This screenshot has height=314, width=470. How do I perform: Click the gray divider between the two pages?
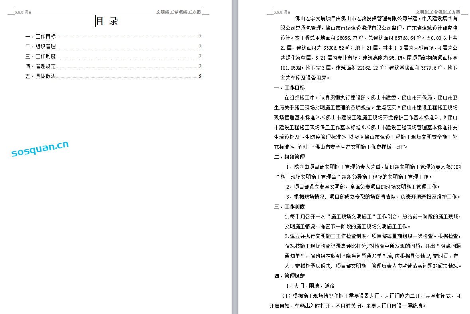coord(235,159)
